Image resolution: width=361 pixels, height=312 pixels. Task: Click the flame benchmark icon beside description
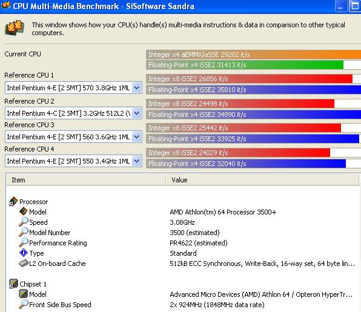(x=15, y=28)
